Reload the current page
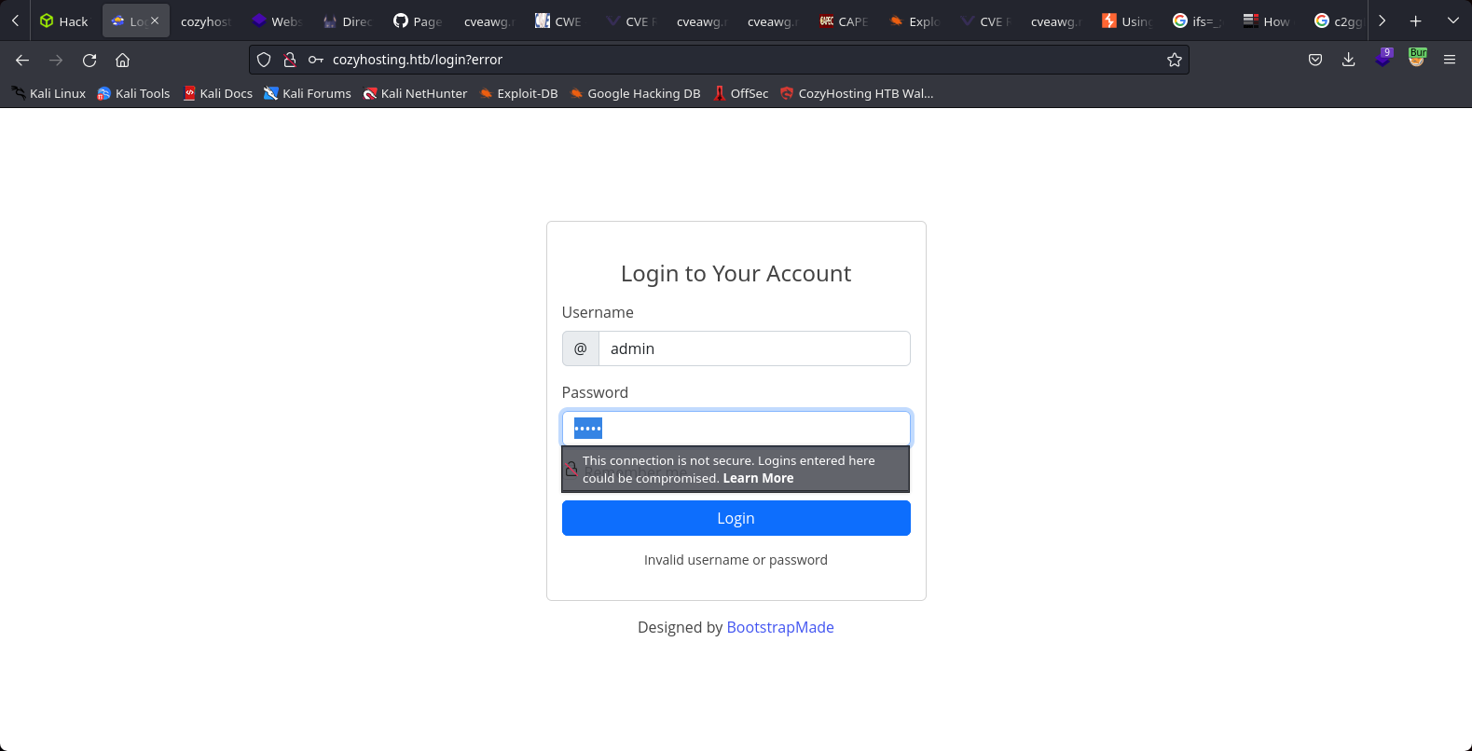This screenshot has width=1472, height=751. [x=89, y=60]
